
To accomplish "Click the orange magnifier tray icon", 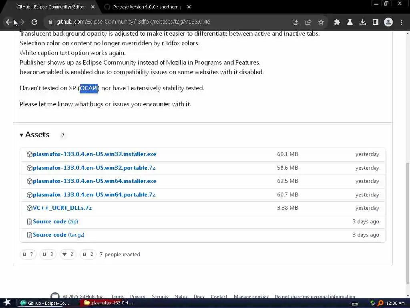I will [380, 303].
